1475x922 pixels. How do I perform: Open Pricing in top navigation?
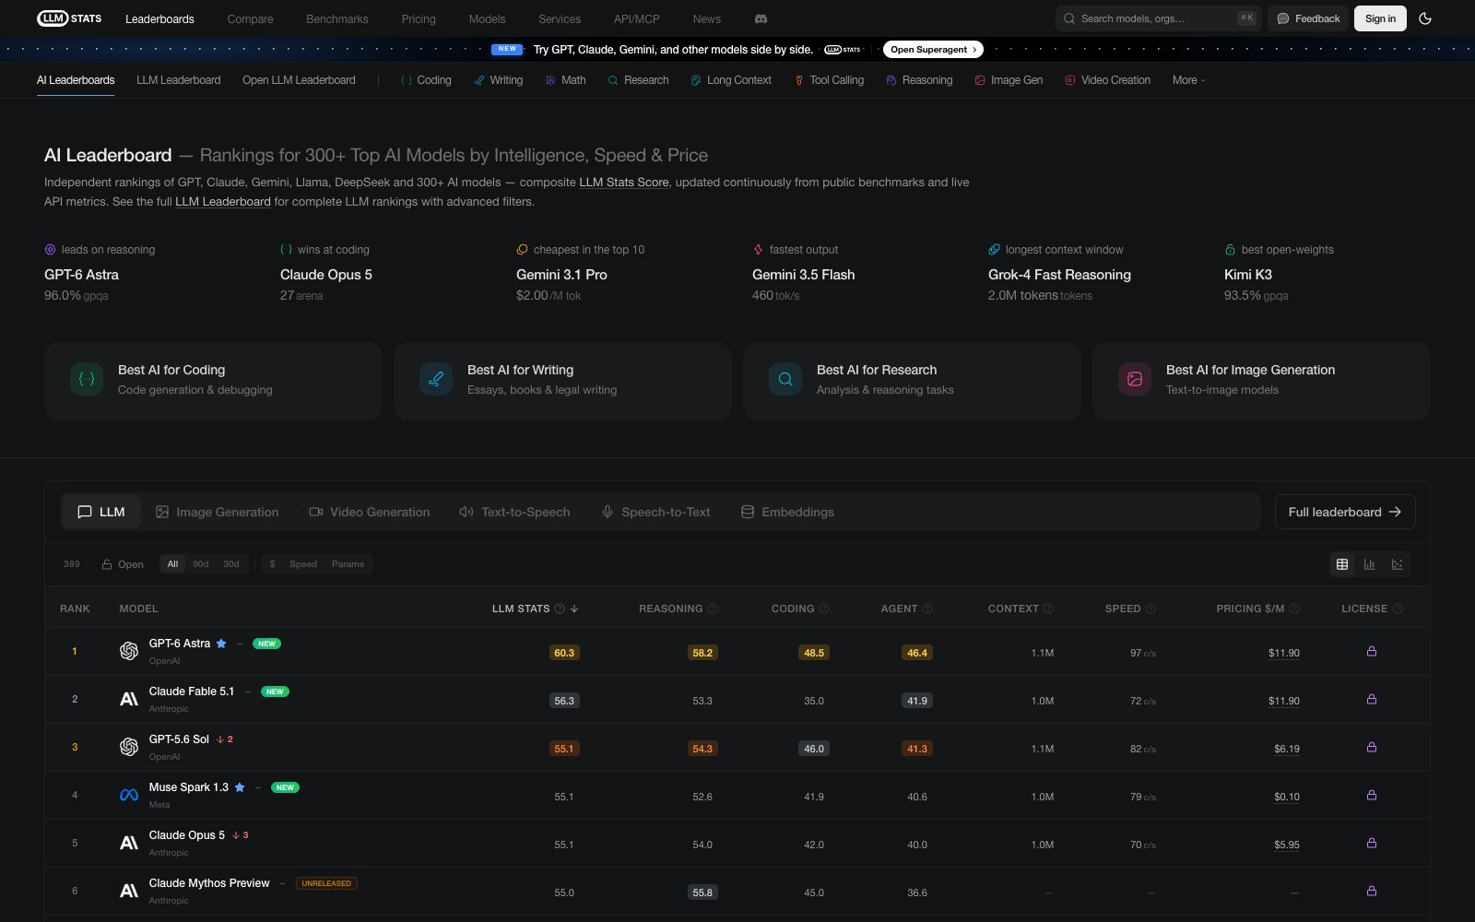click(x=419, y=18)
